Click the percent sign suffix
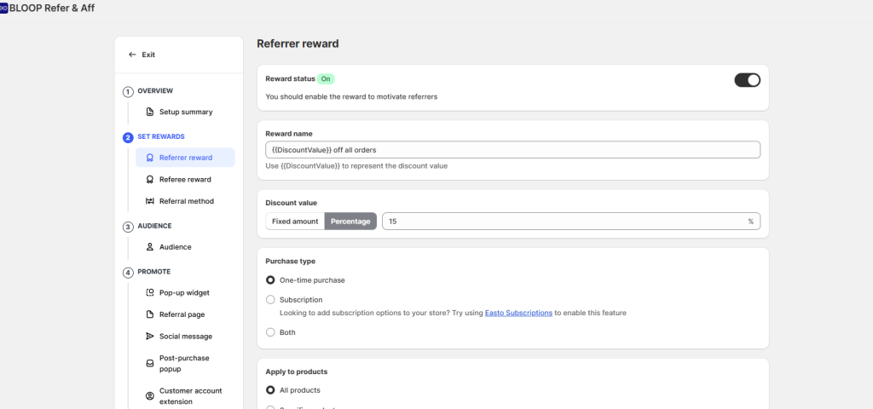 pyautogui.click(x=750, y=221)
